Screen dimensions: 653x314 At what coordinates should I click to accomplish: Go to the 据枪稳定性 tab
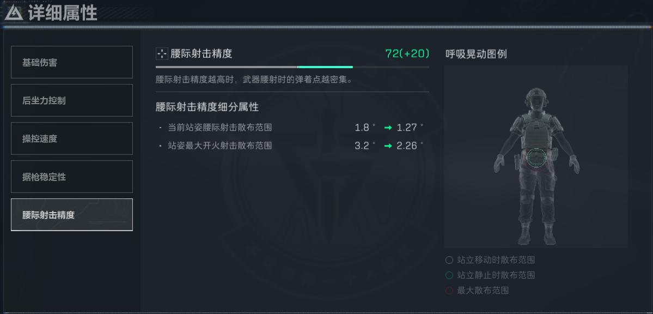point(72,177)
